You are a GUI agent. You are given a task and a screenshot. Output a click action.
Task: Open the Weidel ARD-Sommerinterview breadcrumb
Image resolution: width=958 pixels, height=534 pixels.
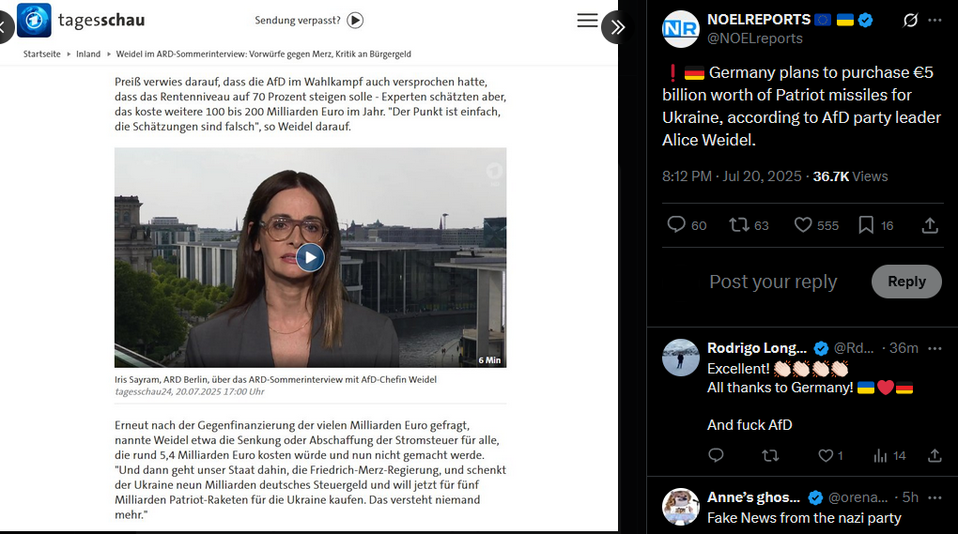tap(263, 53)
